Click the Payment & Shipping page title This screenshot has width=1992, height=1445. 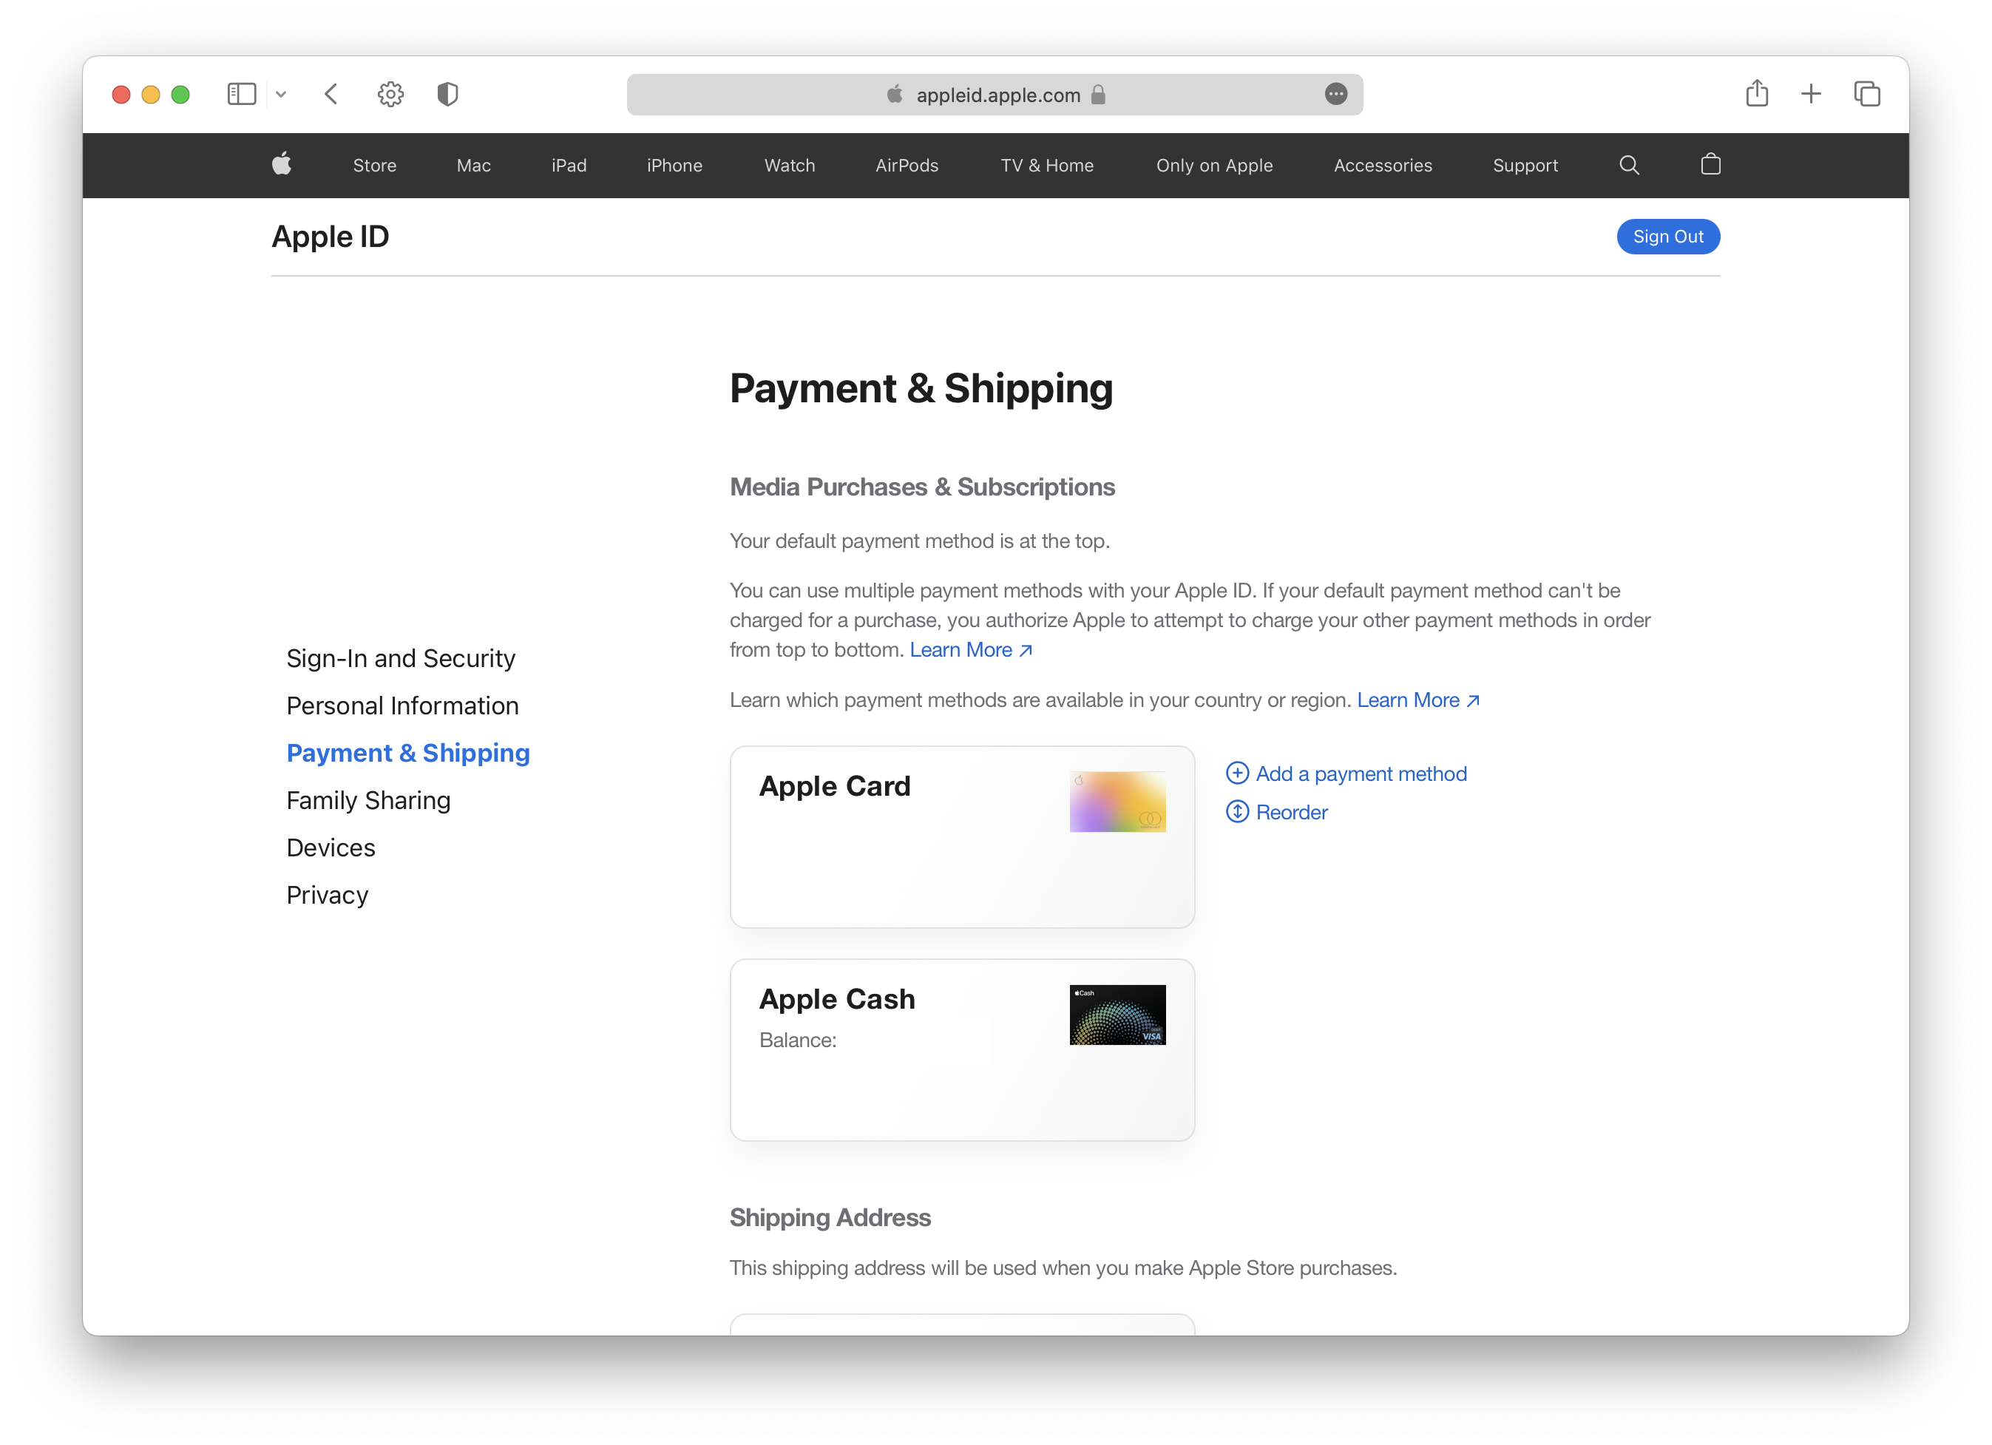[x=921, y=388]
